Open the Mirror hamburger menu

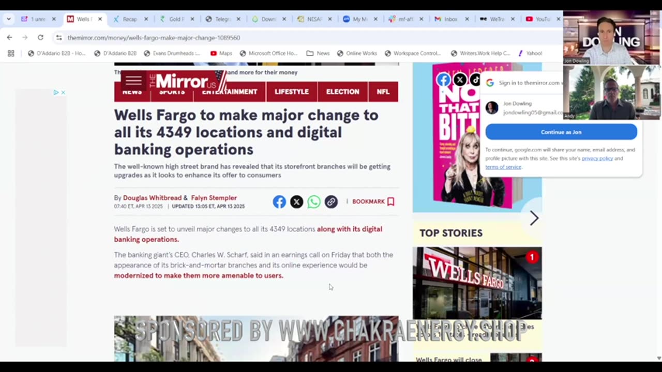(x=133, y=81)
